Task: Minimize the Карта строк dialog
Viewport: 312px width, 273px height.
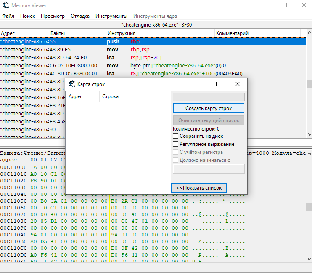Action: pyautogui.click(x=199, y=84)
